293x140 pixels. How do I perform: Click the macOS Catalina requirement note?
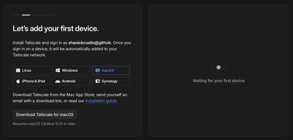(x=44, y=124)
